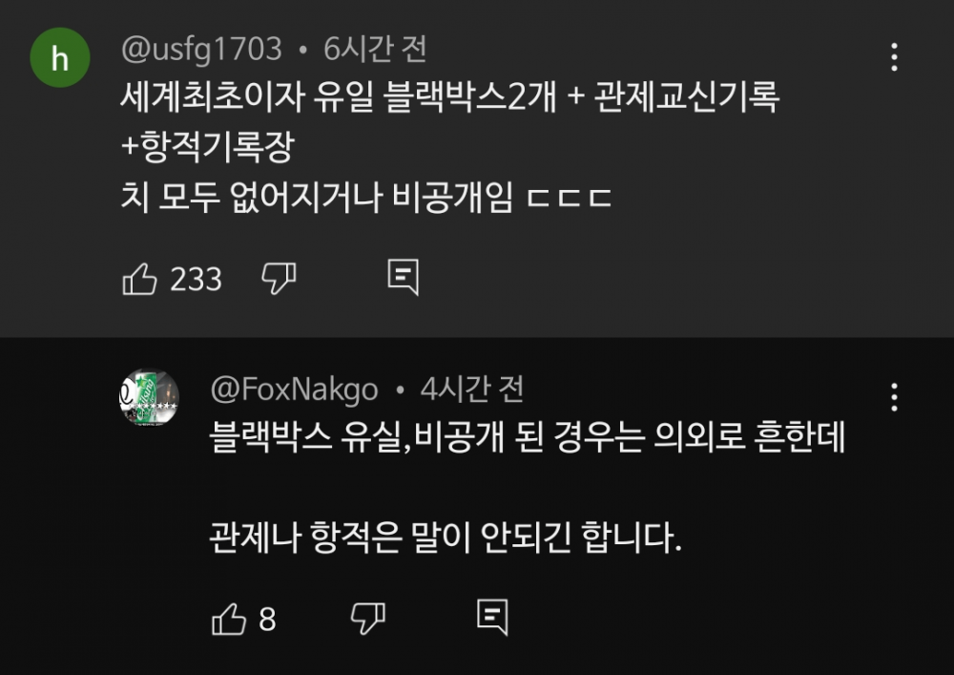The width and height of the screenshot is (954, 675).
Task: Open reply box for @usfg1703's comment
Action: [404, 278]
